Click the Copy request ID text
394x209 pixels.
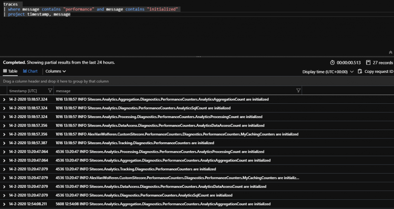click(379, 72)
